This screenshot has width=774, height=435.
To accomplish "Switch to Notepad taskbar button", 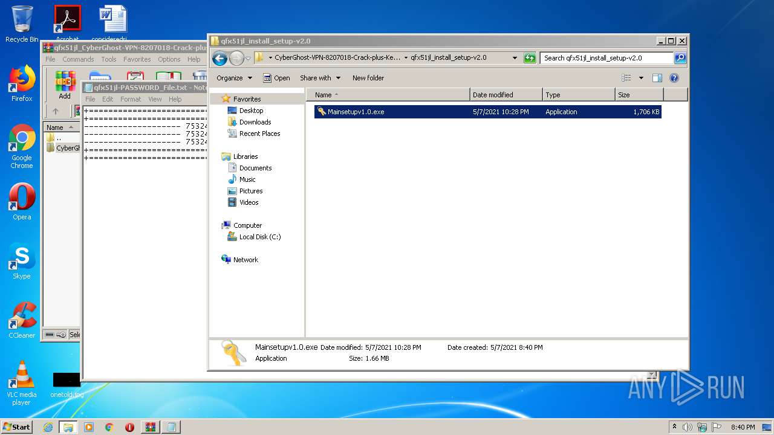I will click(x=171, y=427).
